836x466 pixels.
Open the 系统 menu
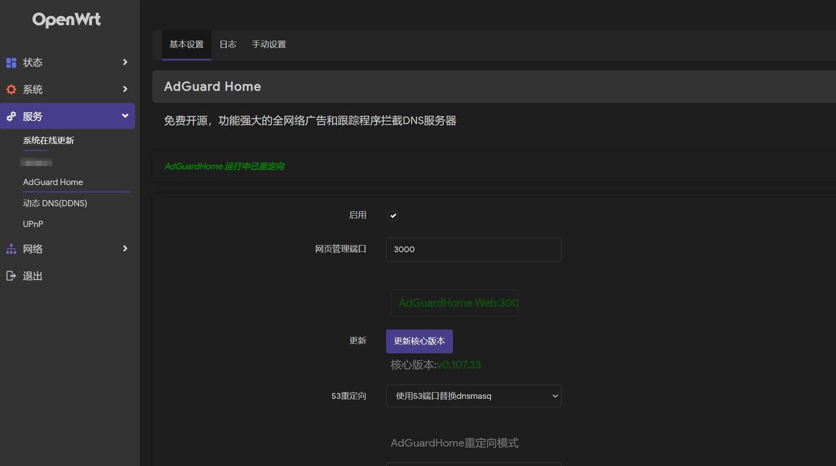[33, 89]
